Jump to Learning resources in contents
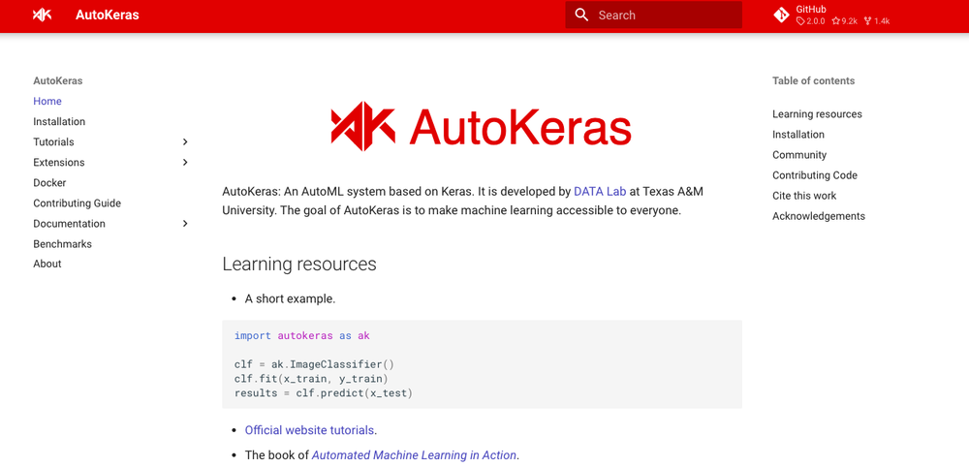969x468 pixels. (817, 114)
